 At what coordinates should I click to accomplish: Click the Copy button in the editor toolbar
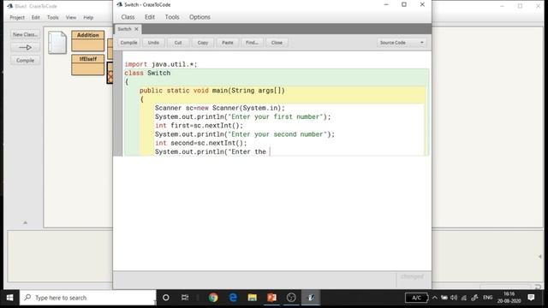pos(203,43)
